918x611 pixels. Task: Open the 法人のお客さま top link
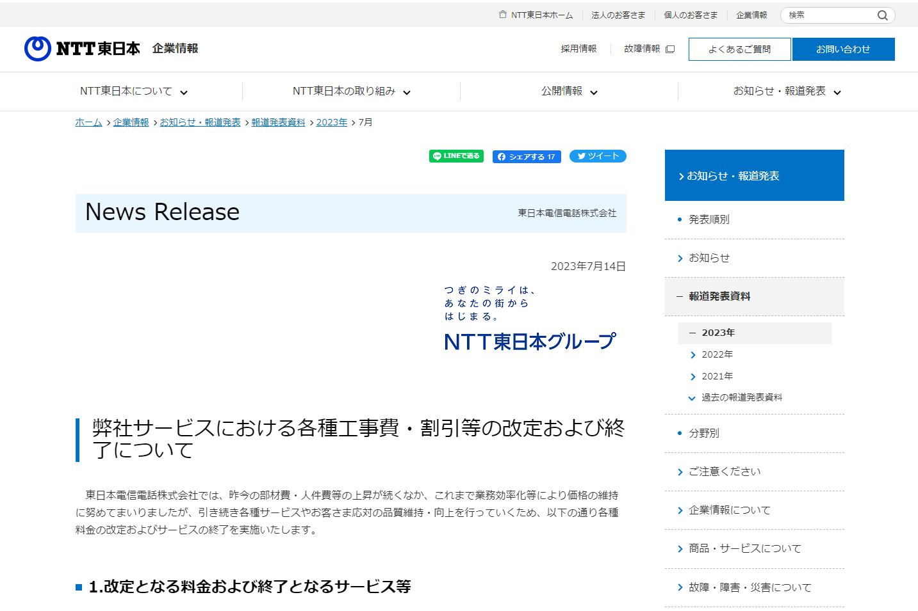point(618,15)
